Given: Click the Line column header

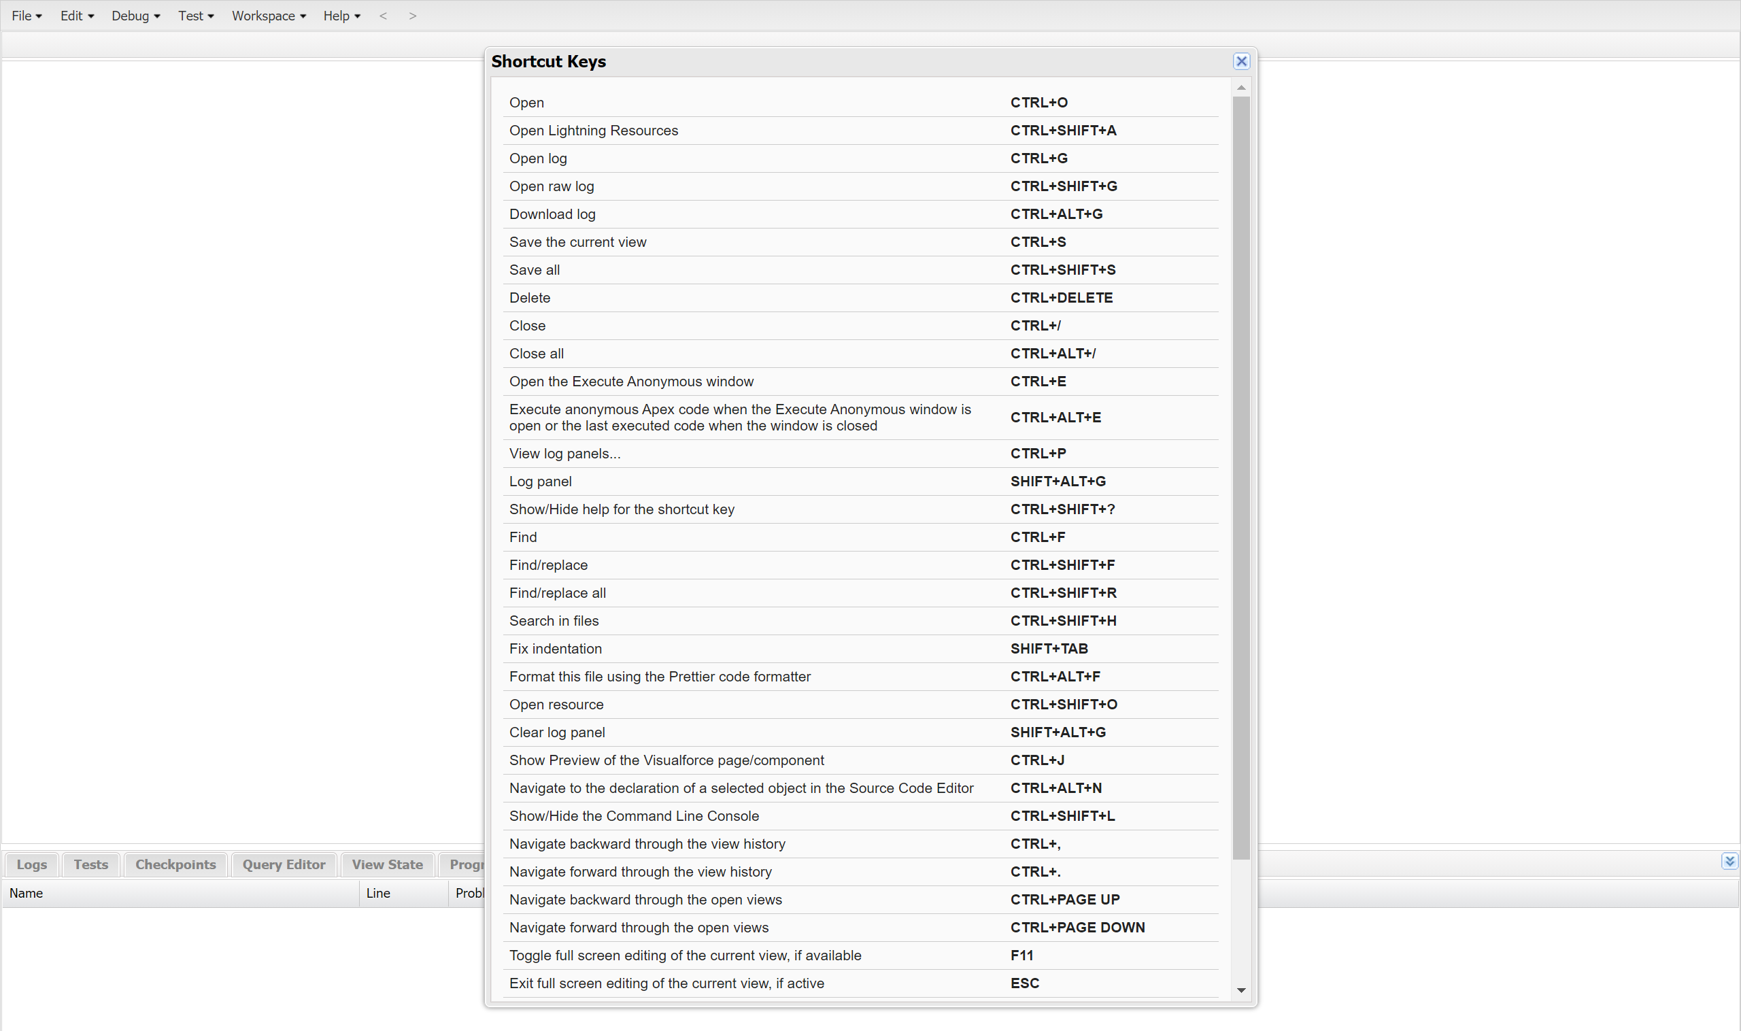Looking at the screenshot, I should pos(378,893).
